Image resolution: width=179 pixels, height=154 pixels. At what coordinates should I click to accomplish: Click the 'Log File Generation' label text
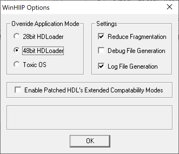tap(132, 66)
